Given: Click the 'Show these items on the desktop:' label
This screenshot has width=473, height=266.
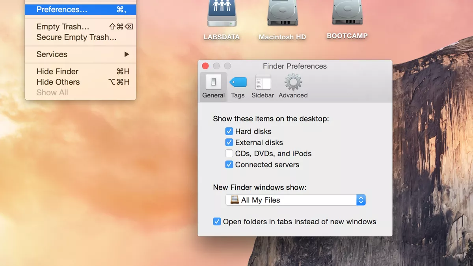Looking at the screenshot, I should [x=271, y=119].
